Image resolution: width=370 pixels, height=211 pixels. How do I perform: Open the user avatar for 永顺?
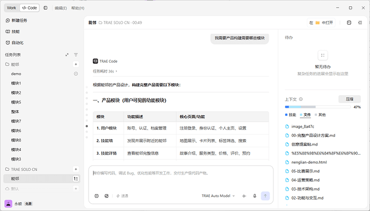tap(8, 203)
